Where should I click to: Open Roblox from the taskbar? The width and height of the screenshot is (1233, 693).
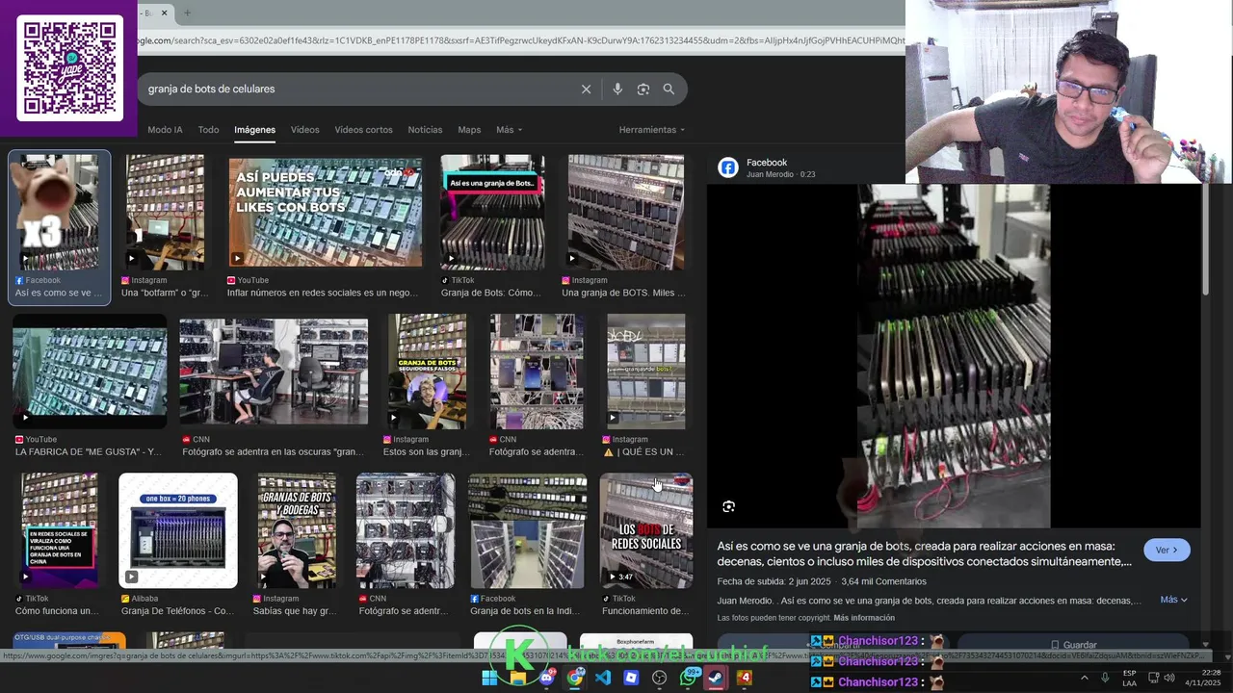click(631, 678)
